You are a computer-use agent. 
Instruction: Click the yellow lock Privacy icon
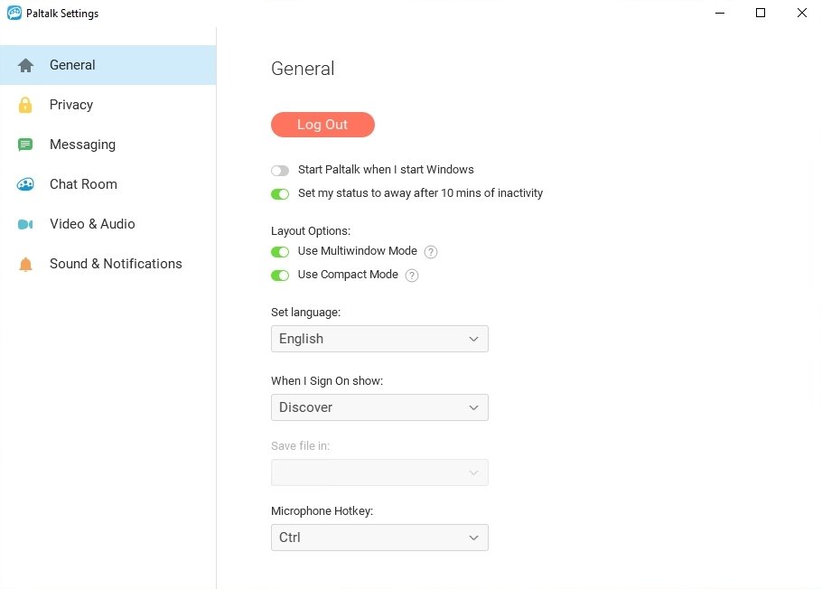point(25,105)
